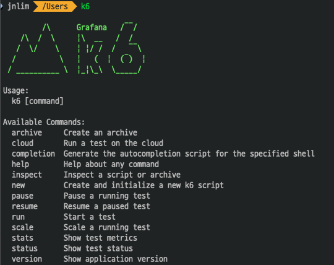Click 'Scale a running test' description
334x265 pixels.
(107, 227)
